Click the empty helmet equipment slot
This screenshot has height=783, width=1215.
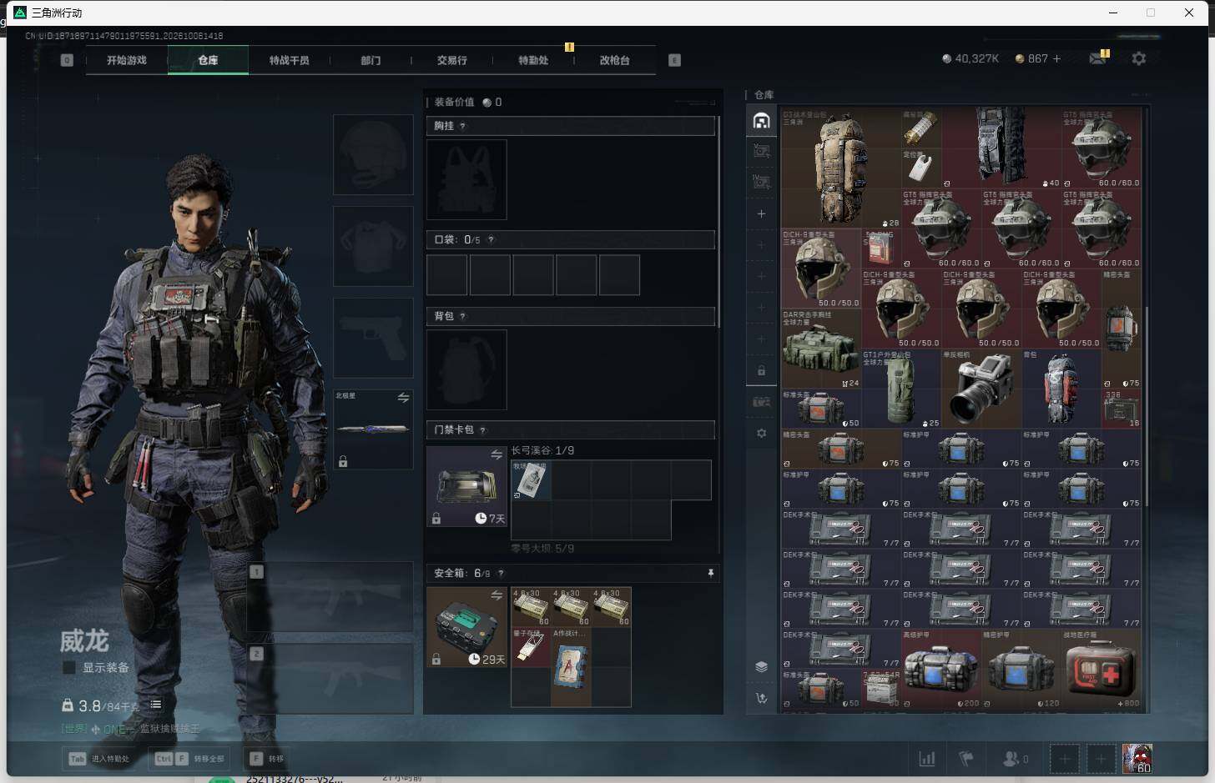[373, 155]
